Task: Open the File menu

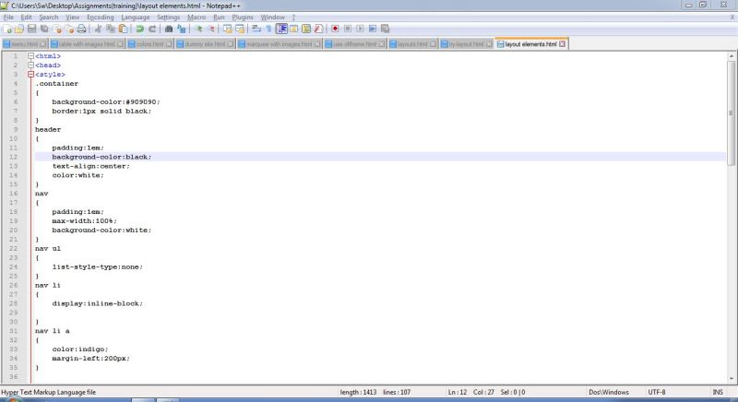Action: pyautogui.click(x=8, y=17)
